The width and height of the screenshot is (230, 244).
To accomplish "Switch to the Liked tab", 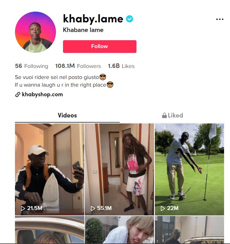I will point(172,115).
